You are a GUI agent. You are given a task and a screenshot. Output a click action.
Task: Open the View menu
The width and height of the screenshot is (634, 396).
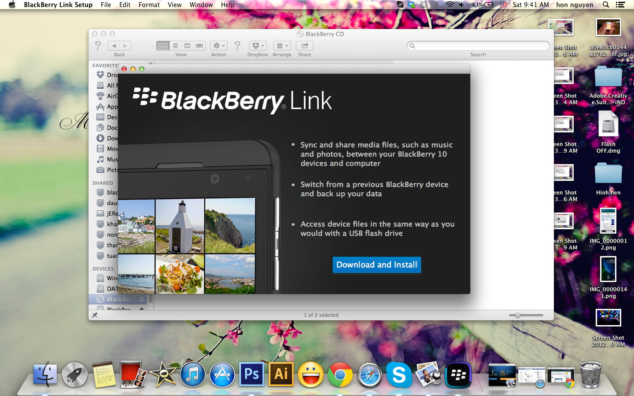tap(174, 5)
